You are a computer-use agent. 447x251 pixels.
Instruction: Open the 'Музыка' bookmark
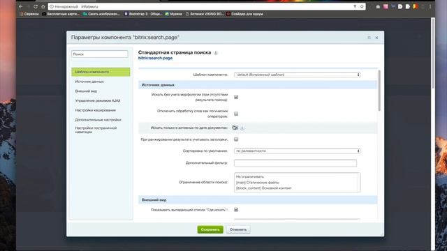[173, 14]
